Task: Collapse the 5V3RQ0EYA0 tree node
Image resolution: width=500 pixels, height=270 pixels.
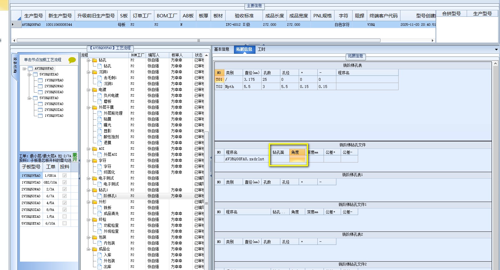Action: [x=29, y=98]
